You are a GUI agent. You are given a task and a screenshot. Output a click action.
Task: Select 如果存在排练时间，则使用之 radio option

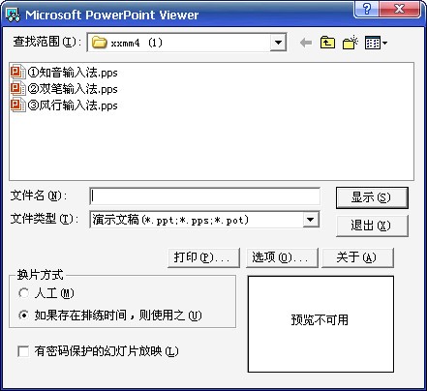point(23,315)
